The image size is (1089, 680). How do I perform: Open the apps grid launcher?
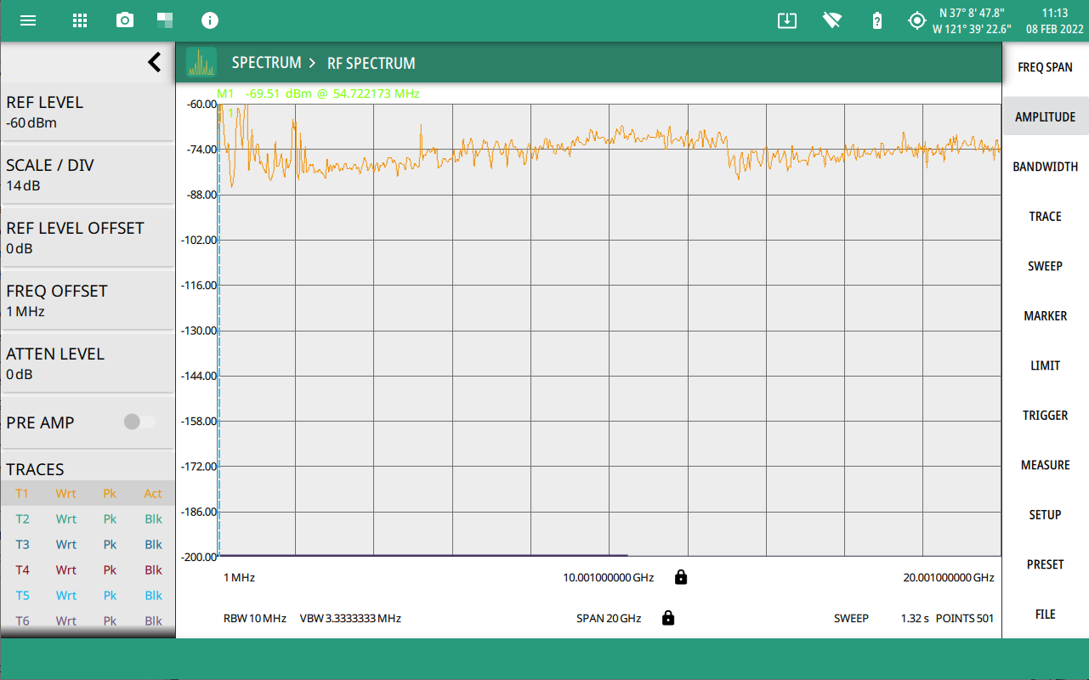(x=80, y=20)
